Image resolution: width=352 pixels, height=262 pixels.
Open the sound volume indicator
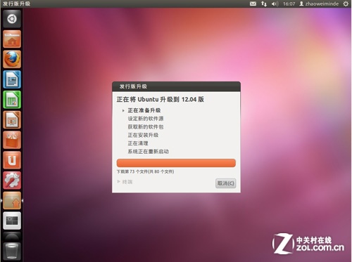275,4
